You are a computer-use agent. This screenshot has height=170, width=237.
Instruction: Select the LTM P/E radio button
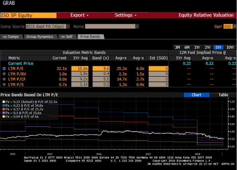(x=4, y=69)
